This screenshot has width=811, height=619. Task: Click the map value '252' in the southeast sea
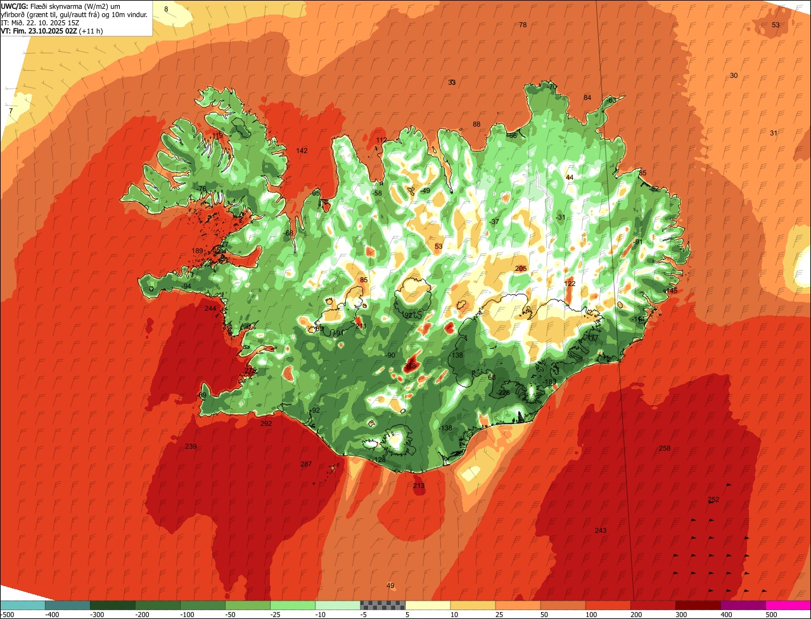[713, 499]
